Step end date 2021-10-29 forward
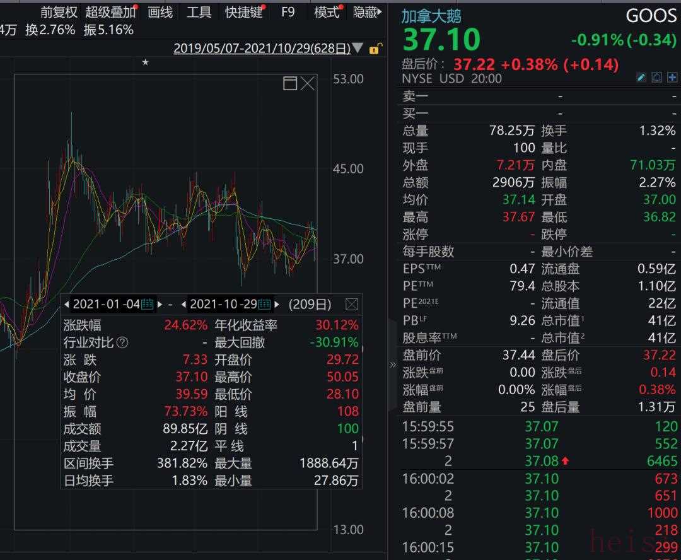Image resolution: width=681 pixels, height=560 pixels. click(277, 305)
